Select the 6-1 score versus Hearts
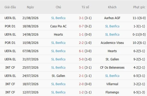 tap(81, 51)
